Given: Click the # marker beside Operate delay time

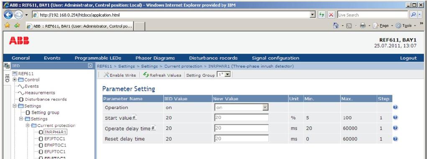Looking at the screenshot, I should coord(154,128).
